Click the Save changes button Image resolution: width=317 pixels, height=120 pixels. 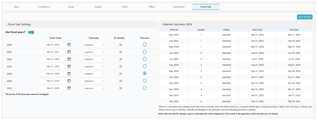(x=305, y=17)
